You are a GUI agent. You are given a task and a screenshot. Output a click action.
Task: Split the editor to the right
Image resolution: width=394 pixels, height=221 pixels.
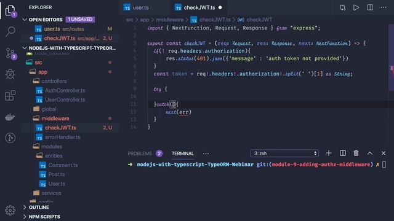click(x=370, y=7)
